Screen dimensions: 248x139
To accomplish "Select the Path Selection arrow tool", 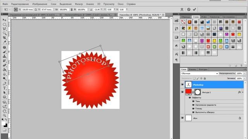I will pos(4,93).
